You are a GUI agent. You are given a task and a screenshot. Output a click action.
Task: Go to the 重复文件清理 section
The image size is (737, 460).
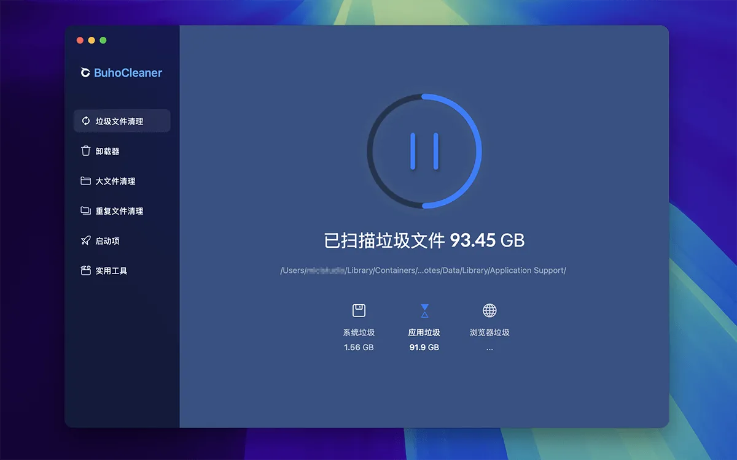tap(119, 211)
